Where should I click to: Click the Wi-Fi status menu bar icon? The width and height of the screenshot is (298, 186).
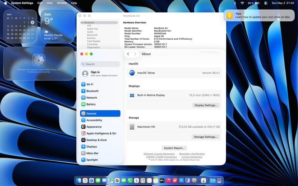[242, 3]
